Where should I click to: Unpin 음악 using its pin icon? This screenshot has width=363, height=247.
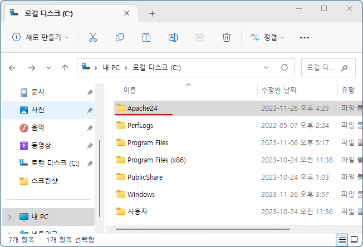point(90,128)
